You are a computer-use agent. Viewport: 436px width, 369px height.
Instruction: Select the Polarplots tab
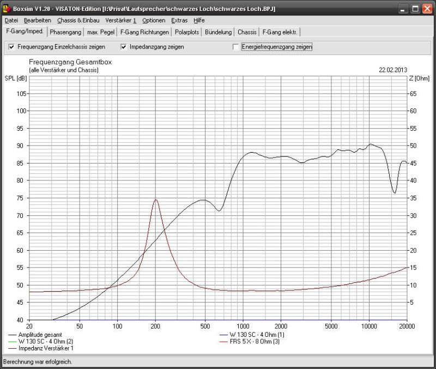point(187,32)
